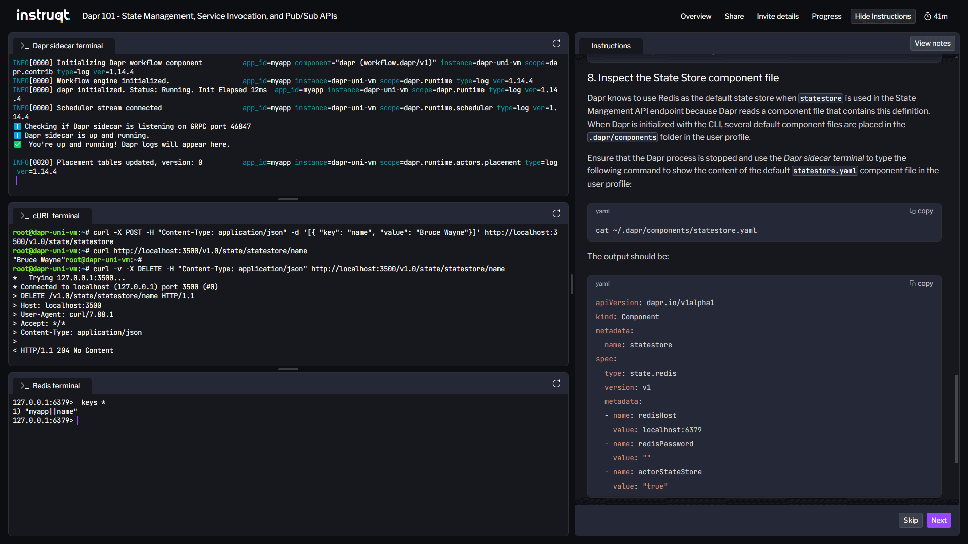Refresh the Dapr sidecar terminal
This screenshot has height=544, width=968.
click(x=556, y=44)
